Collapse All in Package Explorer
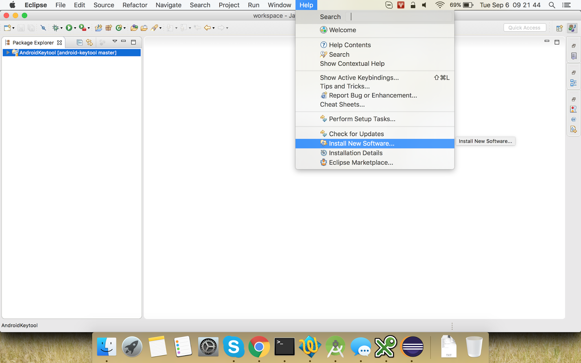Image resolution: width=581 pixels, height=363 pixels. 80,42
